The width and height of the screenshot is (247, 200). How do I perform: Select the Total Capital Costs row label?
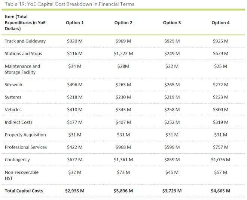click(x=24, y=191)
